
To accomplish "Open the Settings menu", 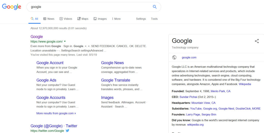I will click(x=141, y=19).
